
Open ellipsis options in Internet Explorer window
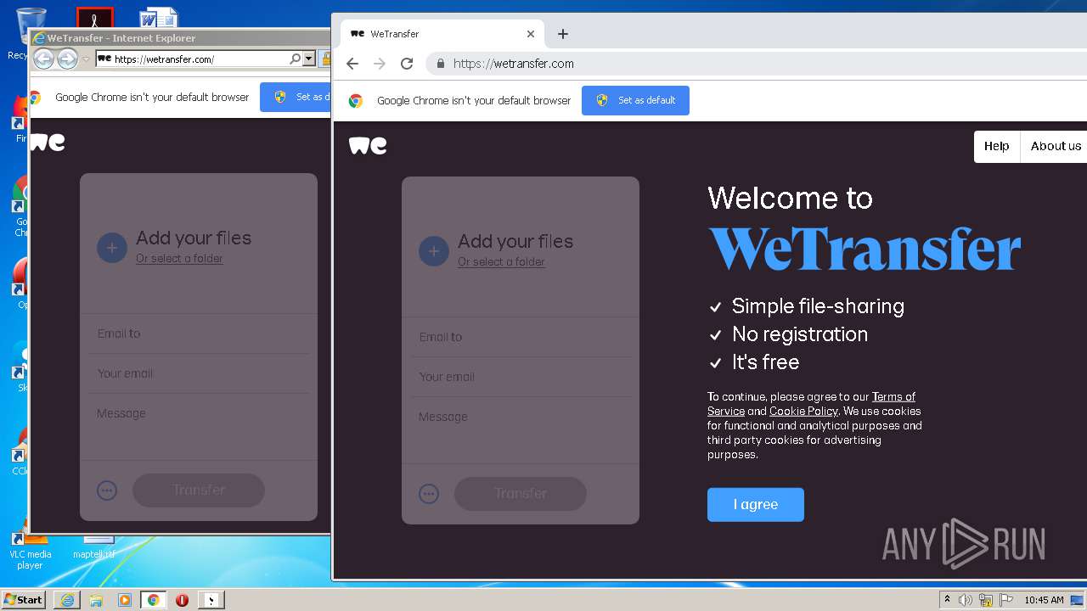click(x=107, y=490)
